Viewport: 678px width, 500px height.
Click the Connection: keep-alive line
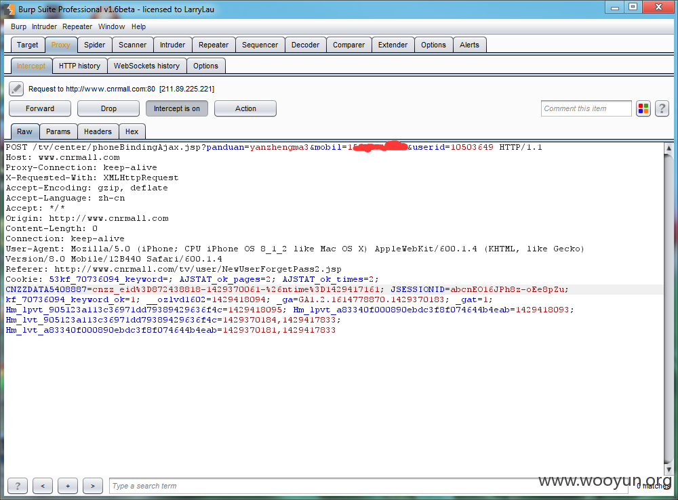(x=65, y=238)
